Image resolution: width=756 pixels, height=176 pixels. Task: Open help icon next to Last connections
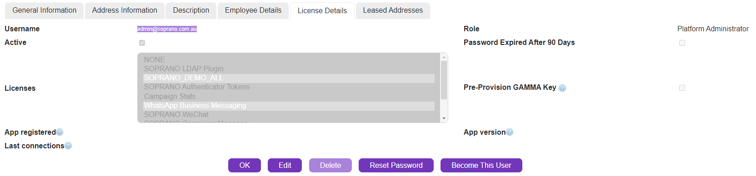tap(68, 146)
